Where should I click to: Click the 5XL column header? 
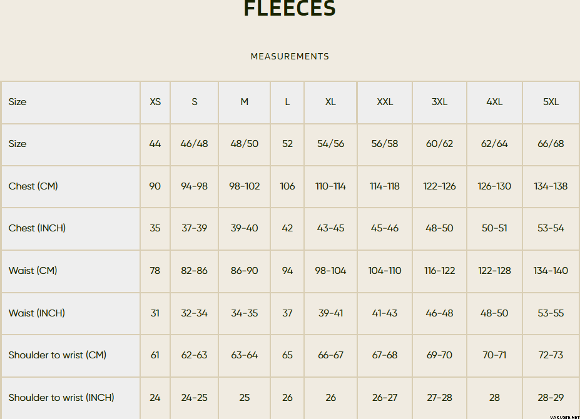click(x=551, y=102)
